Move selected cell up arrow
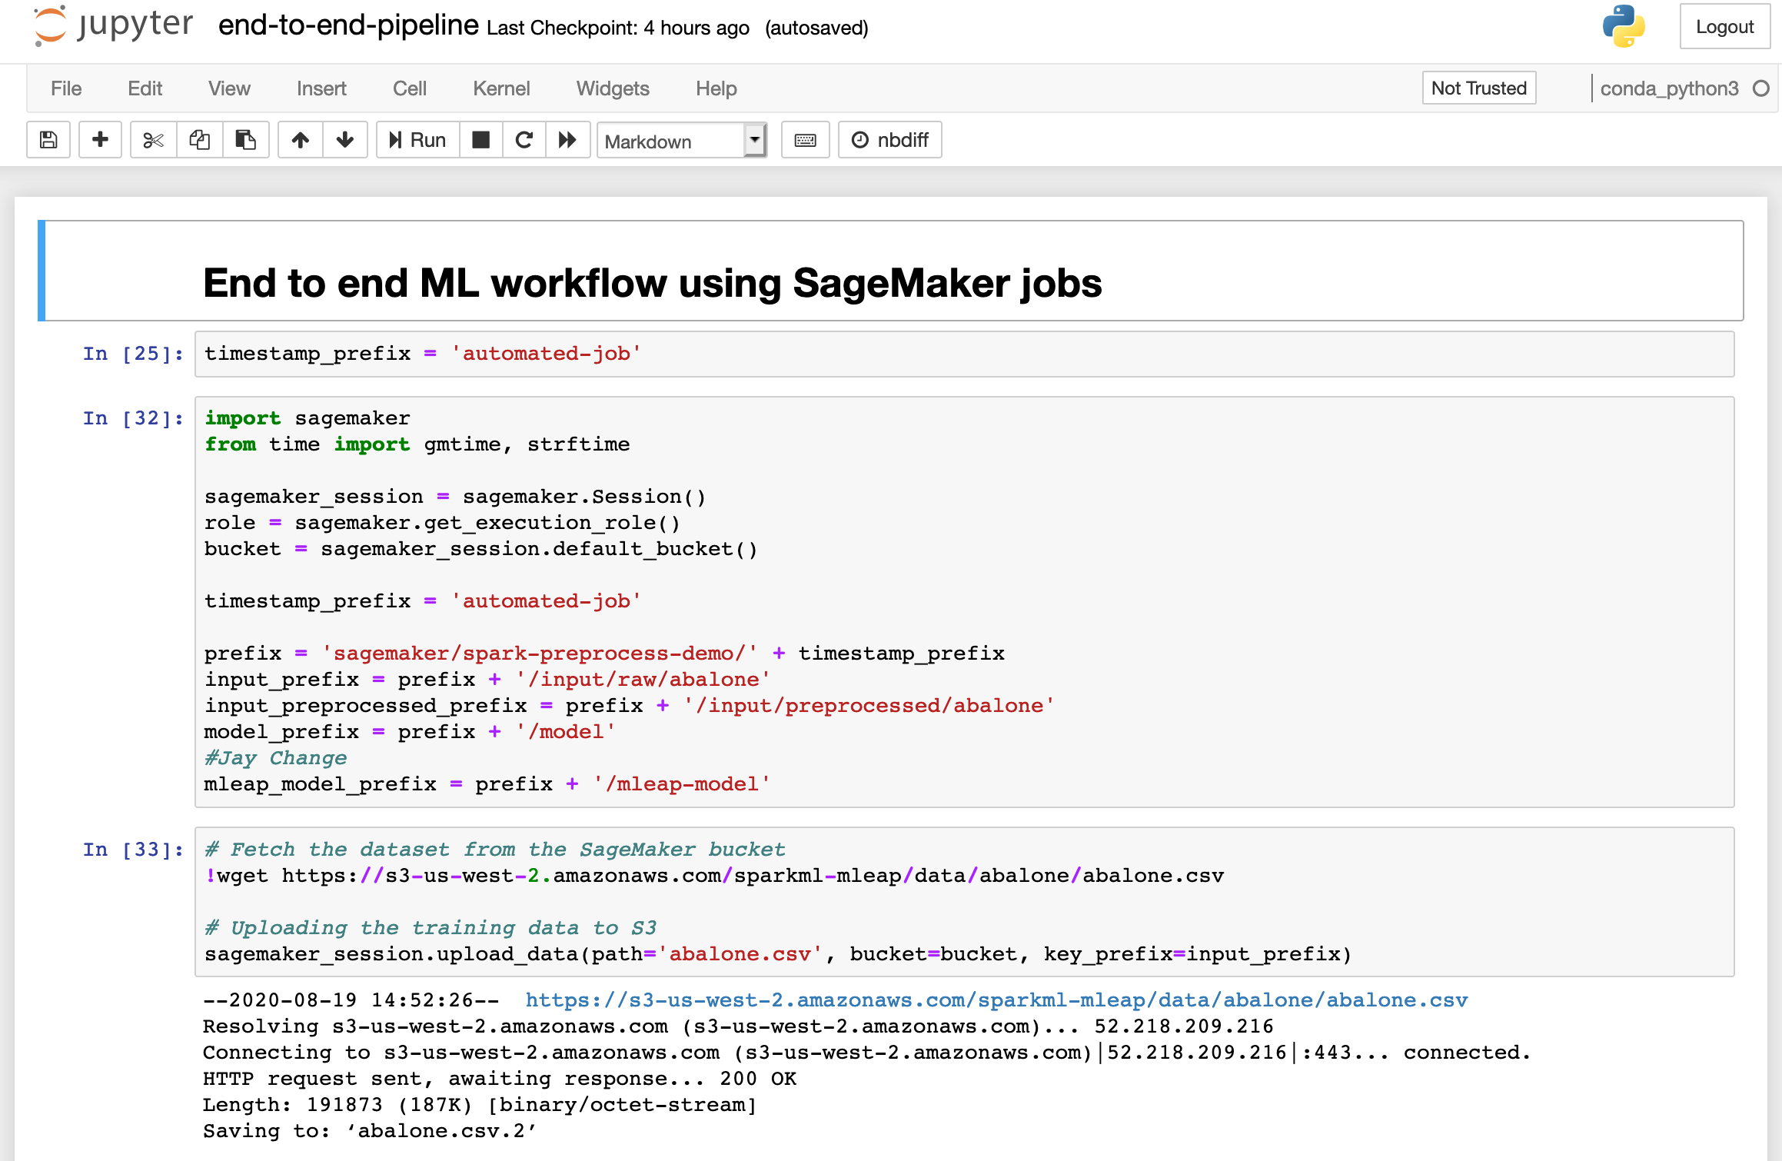This screenshot has width=1782, height=1161. [301, 140]
